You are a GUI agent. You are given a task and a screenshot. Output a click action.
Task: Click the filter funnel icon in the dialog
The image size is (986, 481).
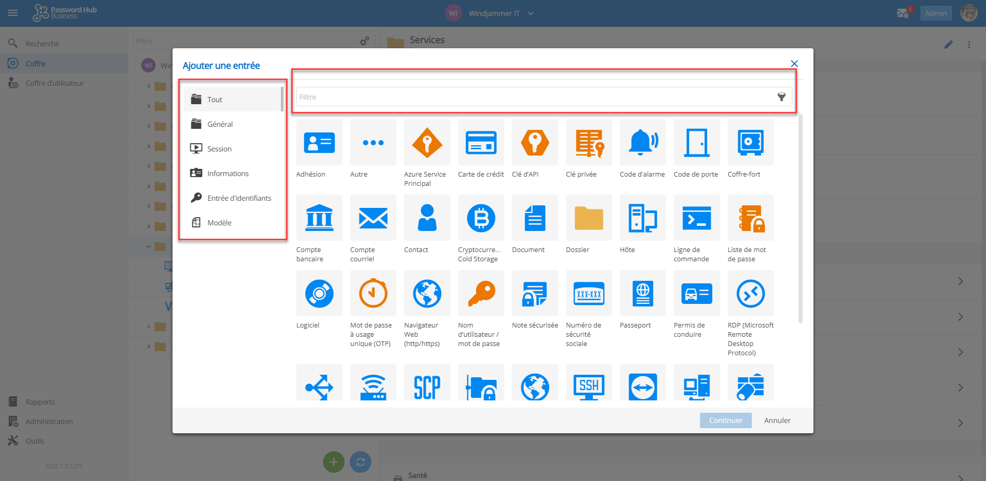point(781,97)
